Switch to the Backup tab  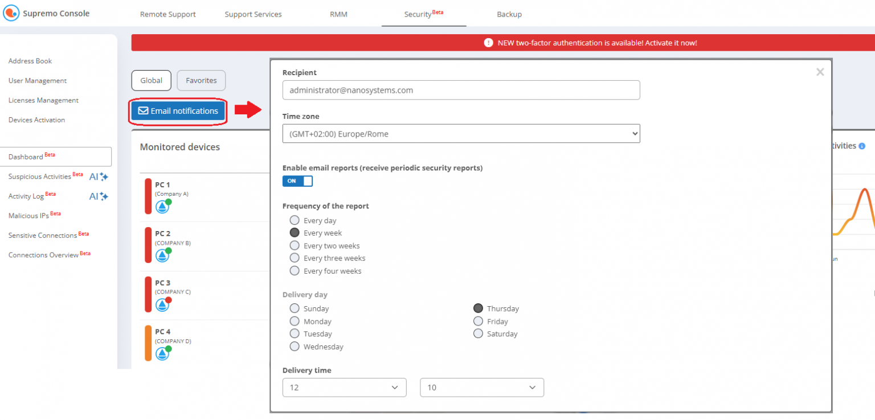tap(509, 14)
